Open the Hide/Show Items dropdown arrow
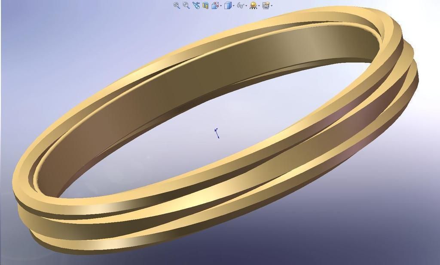The width and height of the screenshot is (440, 265). (x=246, y=6)
